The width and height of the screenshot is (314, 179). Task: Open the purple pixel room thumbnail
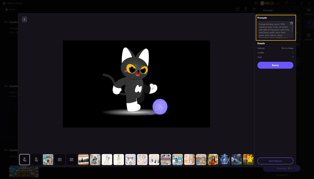166,160
